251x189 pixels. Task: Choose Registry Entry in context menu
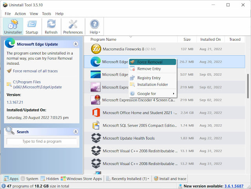tap(152, 78)
